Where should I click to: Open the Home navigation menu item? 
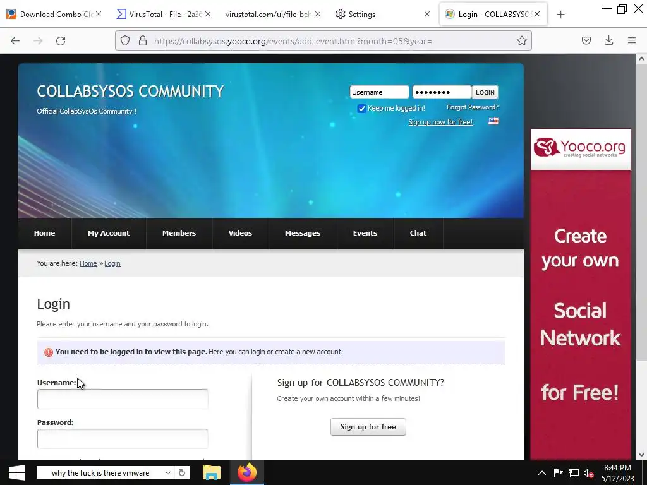[45, 233]
